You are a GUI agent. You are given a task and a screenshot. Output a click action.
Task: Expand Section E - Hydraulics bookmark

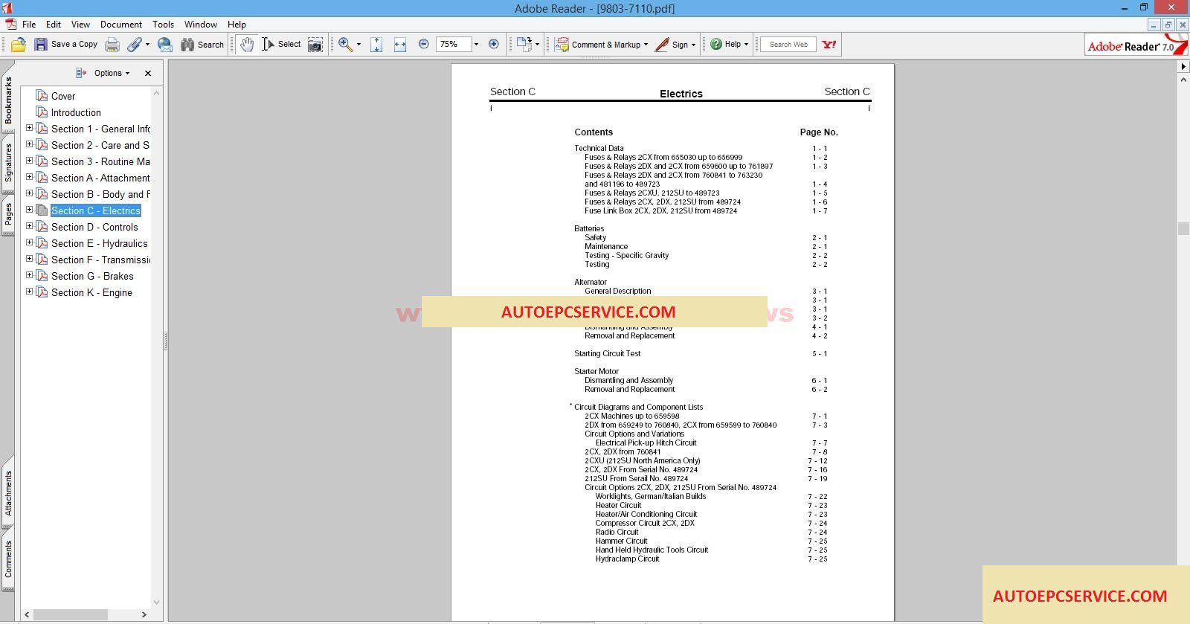[x=29, y=242]
